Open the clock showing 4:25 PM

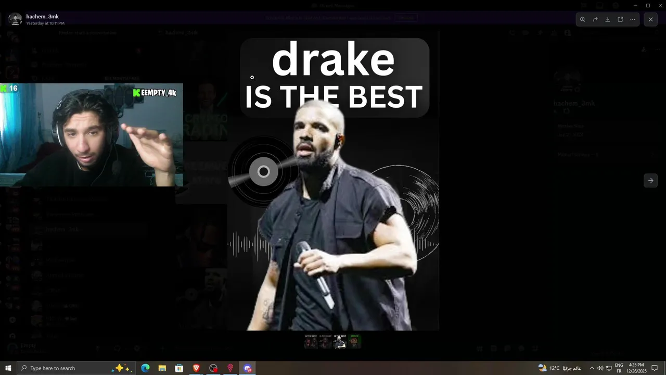[x=636, y=368]
